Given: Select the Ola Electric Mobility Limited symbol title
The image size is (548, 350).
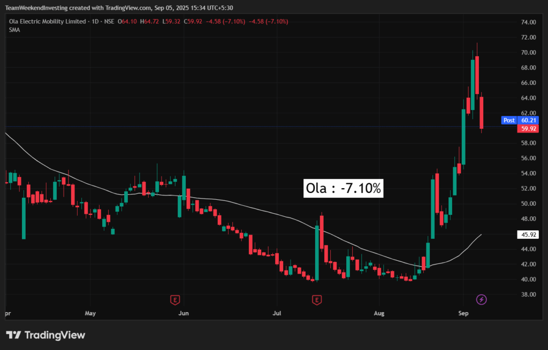Looking at the screenshot, I should tap(47, 21).
